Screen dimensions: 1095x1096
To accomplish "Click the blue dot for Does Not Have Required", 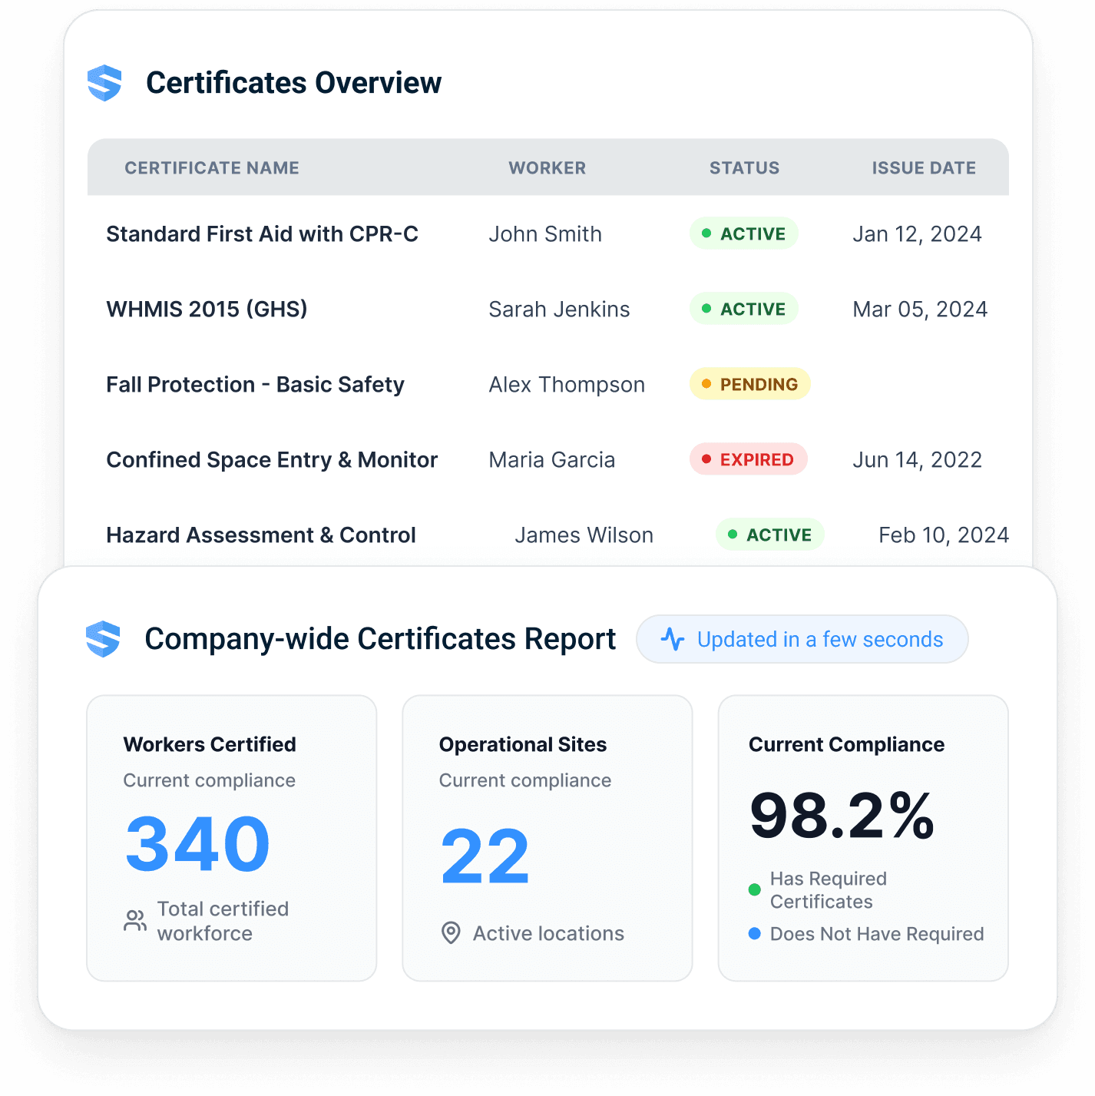I will pos(754,933).
